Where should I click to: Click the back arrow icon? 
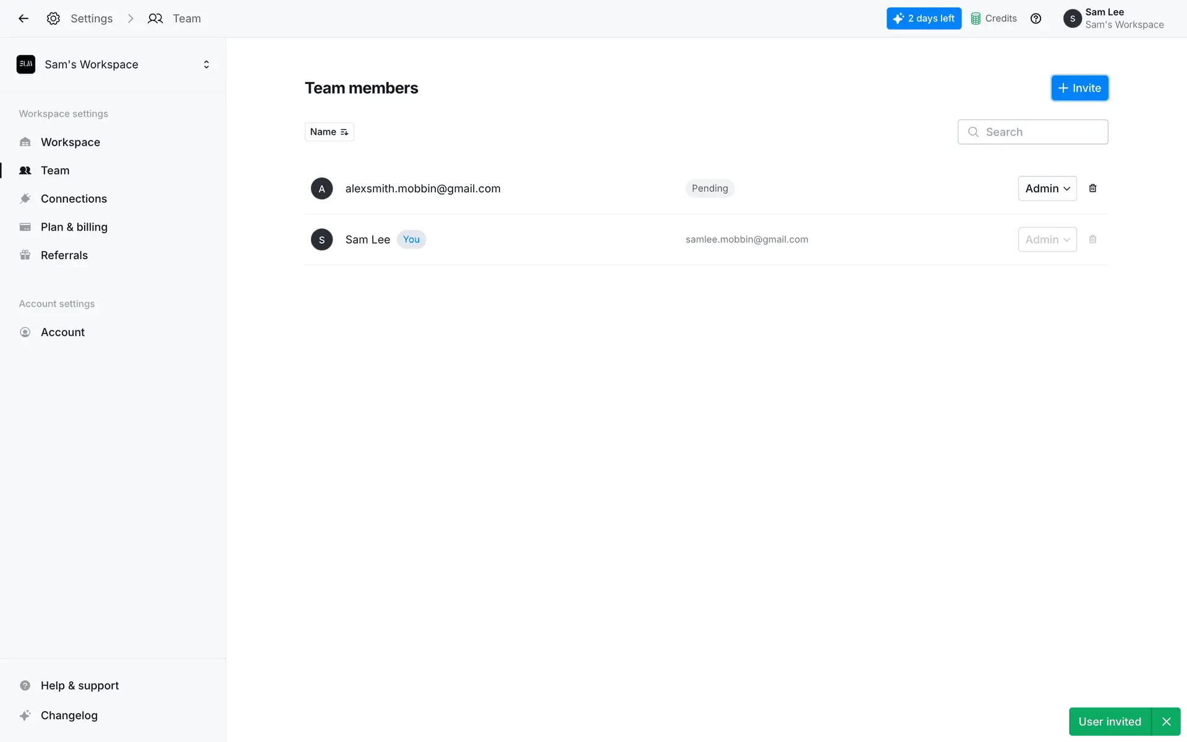23,19
